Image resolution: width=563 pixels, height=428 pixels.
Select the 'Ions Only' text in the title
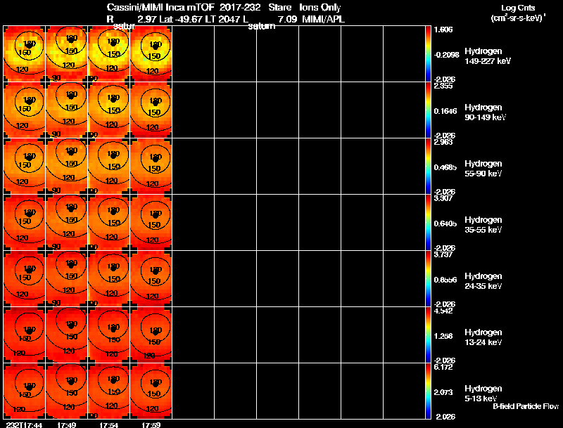tap(320, 8)
